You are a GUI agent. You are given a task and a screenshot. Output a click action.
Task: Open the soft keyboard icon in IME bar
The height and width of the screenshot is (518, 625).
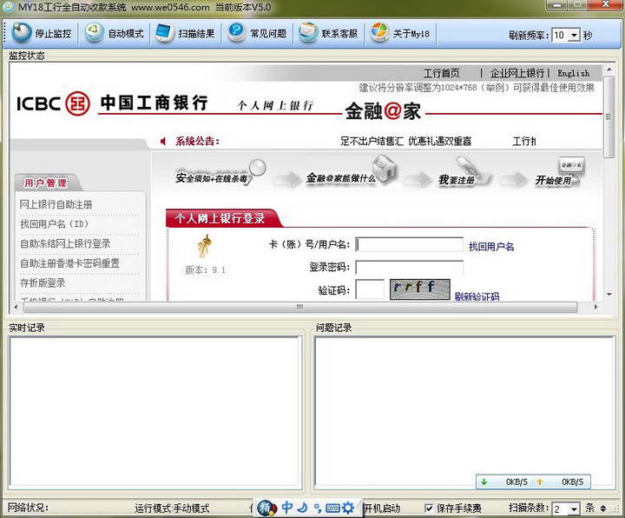pos(332,508)
